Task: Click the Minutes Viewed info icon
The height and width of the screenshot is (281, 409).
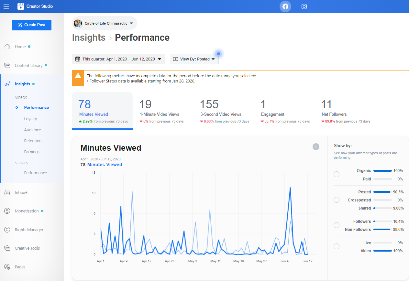Action: [316, 146]
